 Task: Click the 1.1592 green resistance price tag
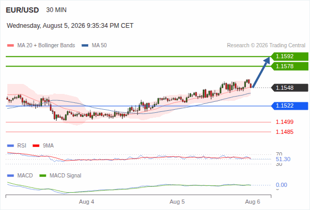290,56
